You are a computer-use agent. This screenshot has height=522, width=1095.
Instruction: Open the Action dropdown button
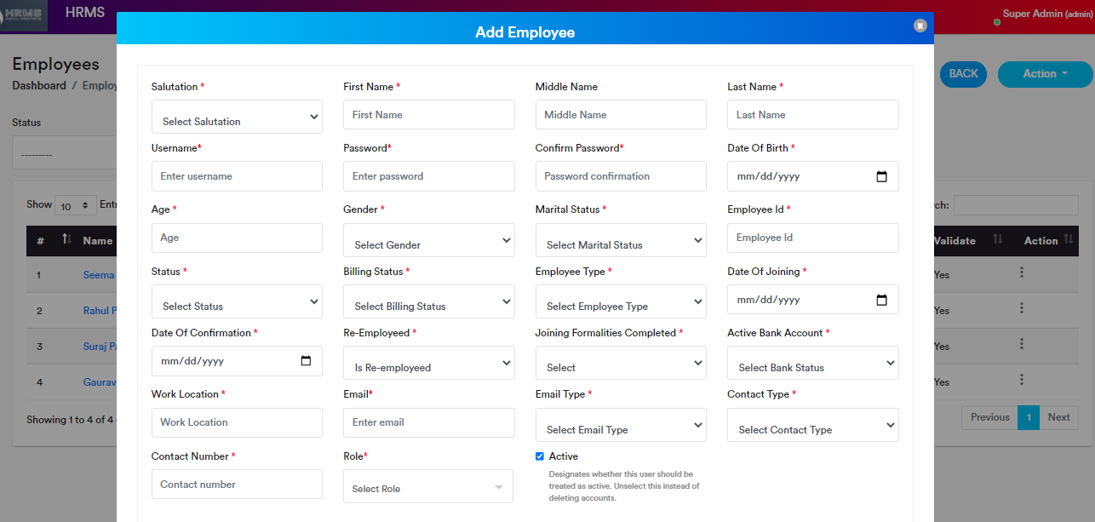click(x=1045, y=74)
